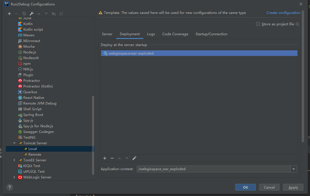Expand the WebLogic Server node
This screenshot has width=310, height=196.
14,177
